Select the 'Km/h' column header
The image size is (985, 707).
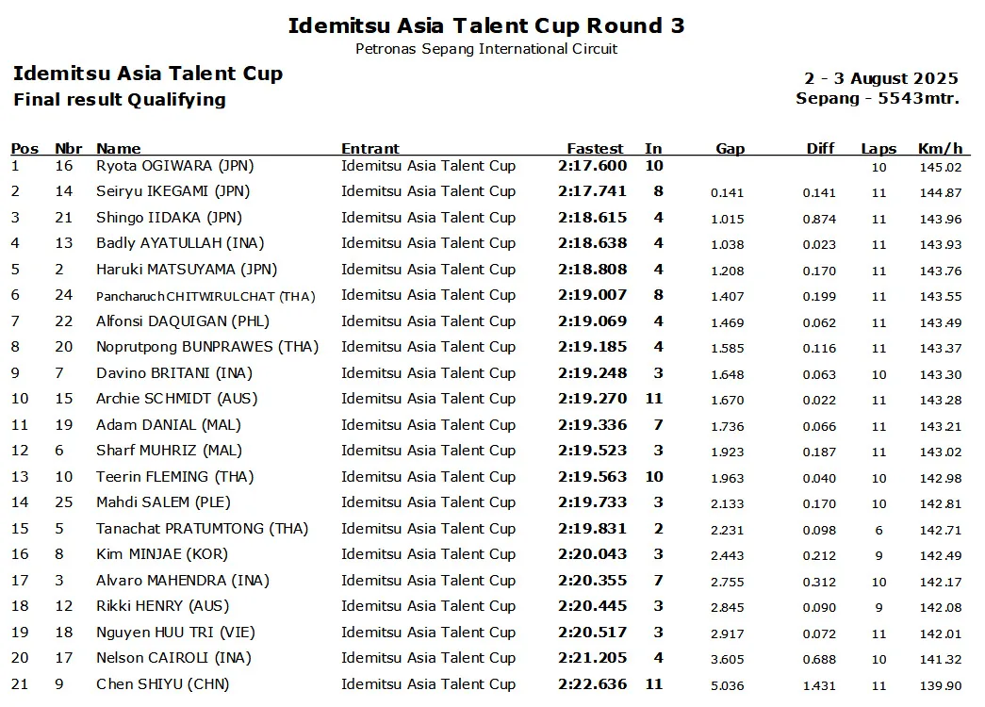pyautogui.click(x=940, y=148)
